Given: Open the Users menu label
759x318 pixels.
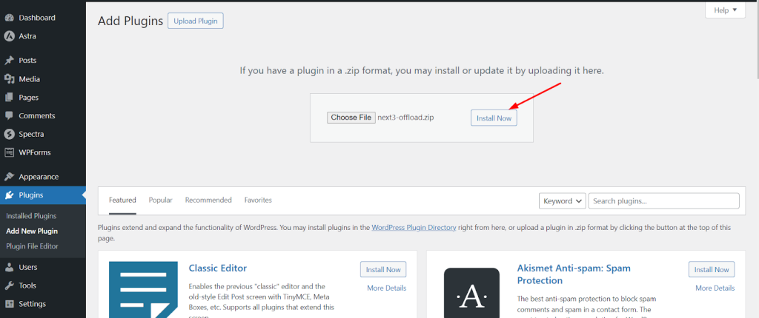Looking at the screenshot, I should pos(28,267).
